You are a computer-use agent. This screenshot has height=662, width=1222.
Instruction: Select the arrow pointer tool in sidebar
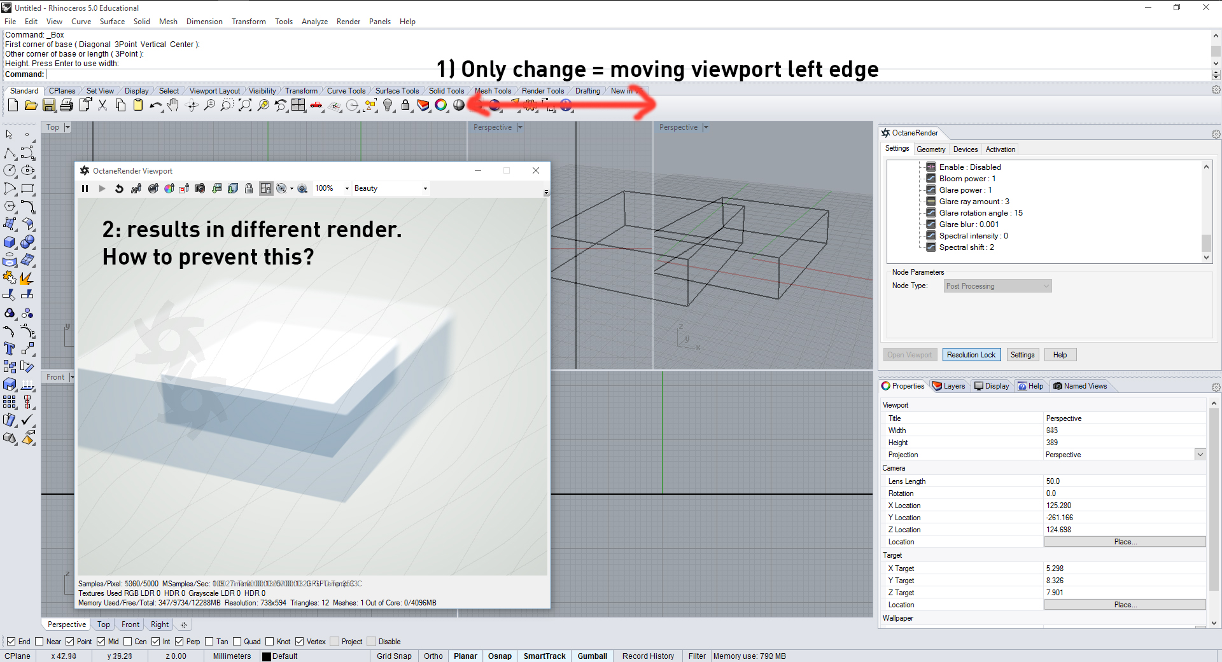(x=10, y=135)
